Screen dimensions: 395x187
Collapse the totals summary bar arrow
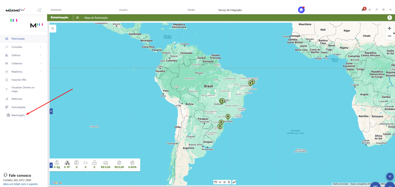point(51,165)
